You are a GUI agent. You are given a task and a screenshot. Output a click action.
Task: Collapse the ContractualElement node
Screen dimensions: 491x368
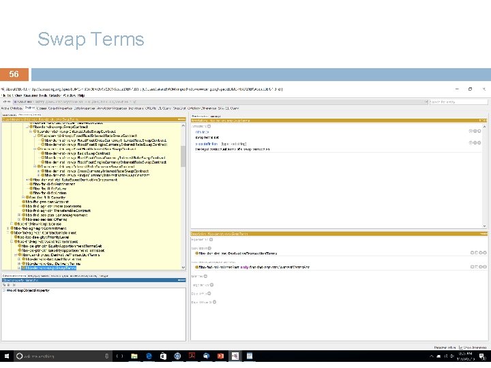pyautogui.click(x=8, y=233)
